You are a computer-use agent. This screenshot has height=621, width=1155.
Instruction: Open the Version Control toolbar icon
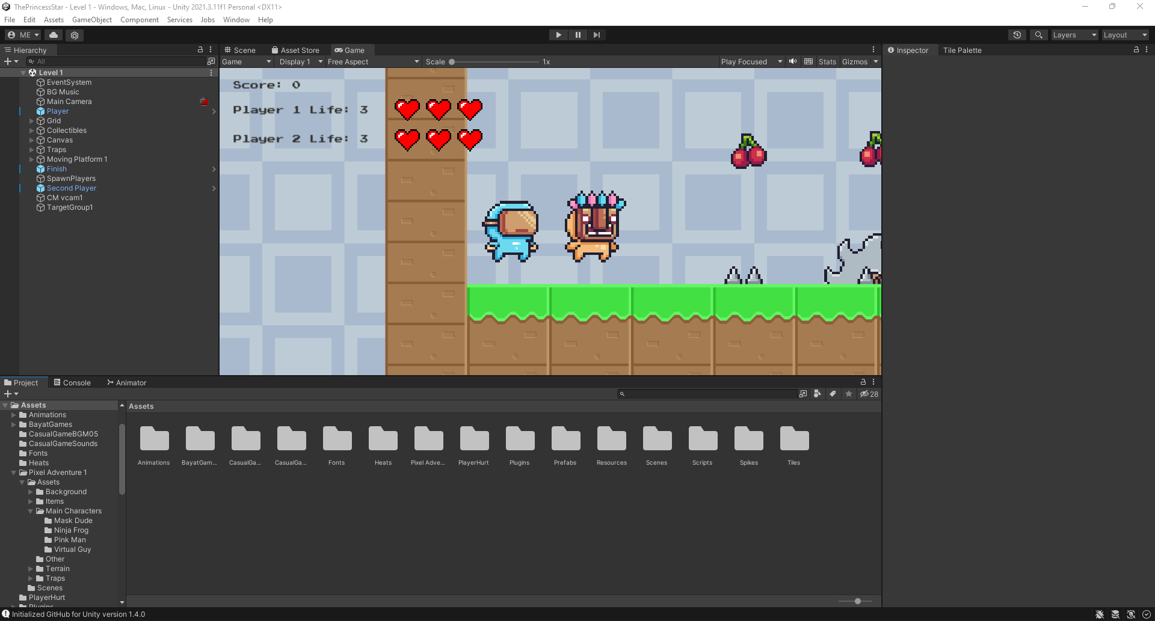tap(75, 35)
